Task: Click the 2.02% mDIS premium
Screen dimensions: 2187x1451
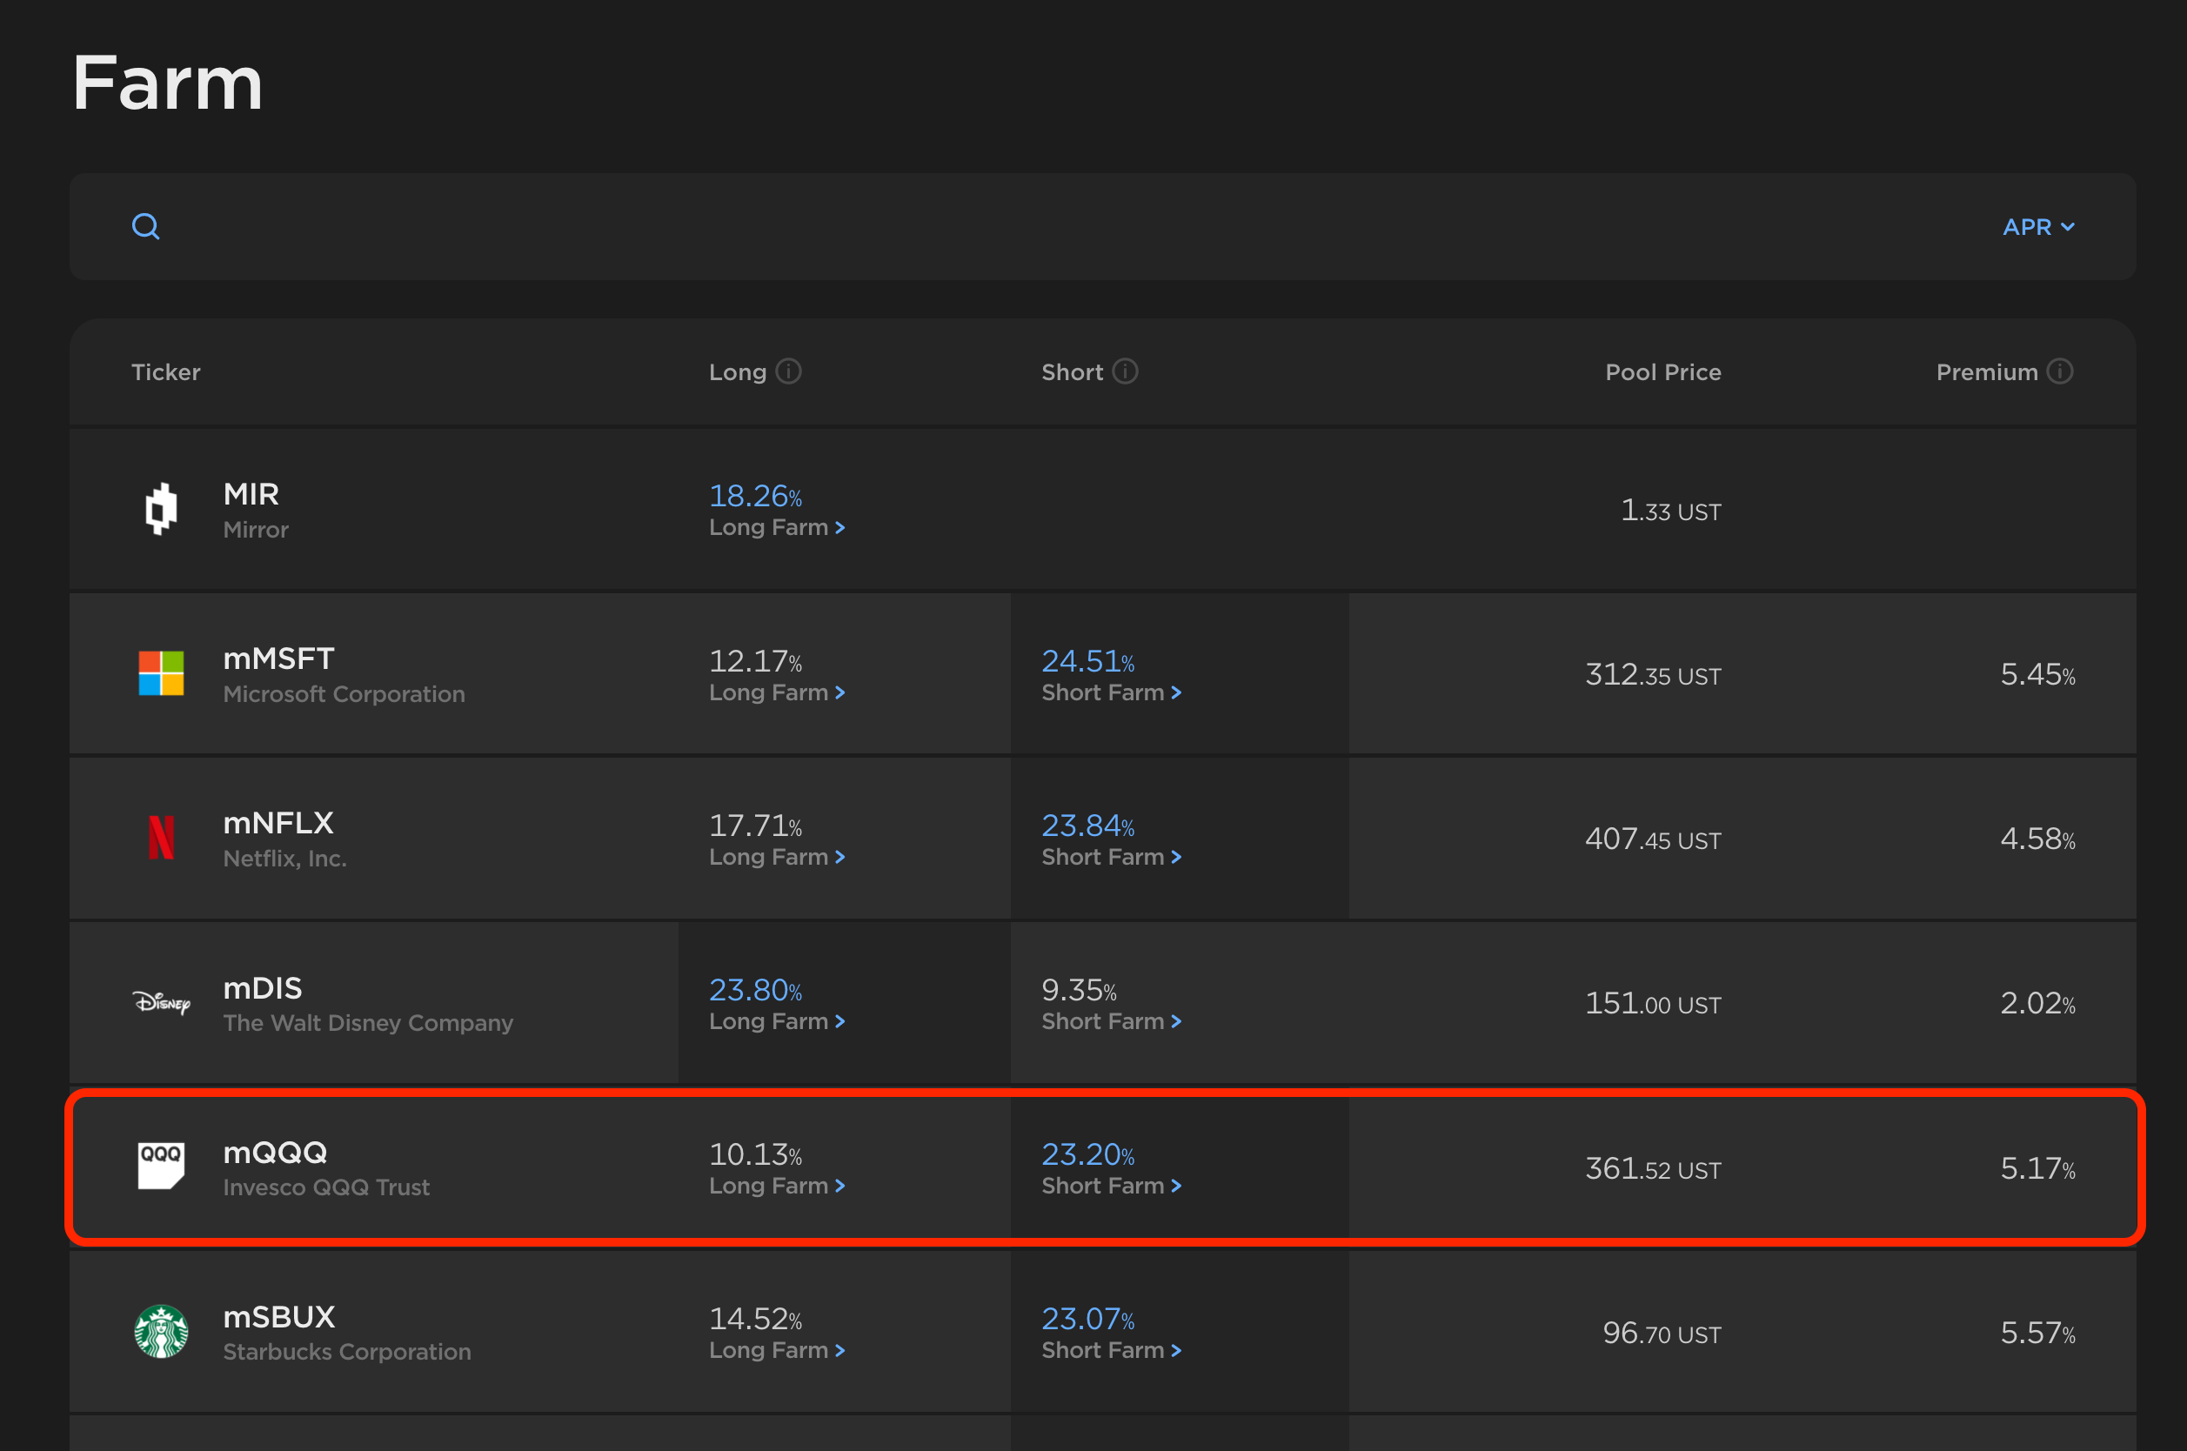Action: [x=2037, y=1004]
